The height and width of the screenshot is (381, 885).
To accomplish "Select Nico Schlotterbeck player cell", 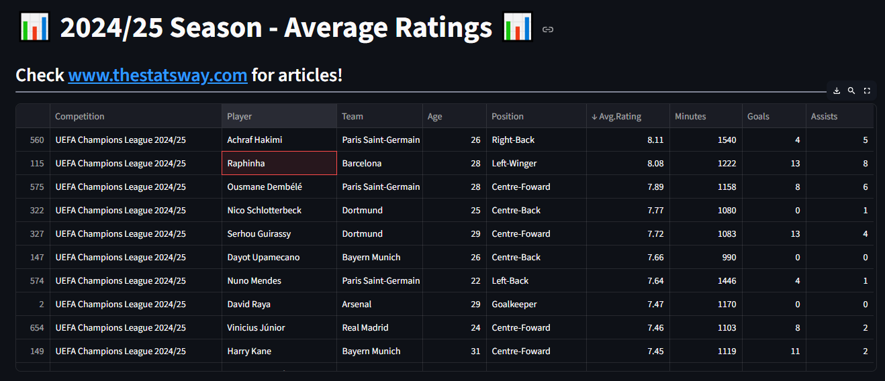I will tap(279, 210).
